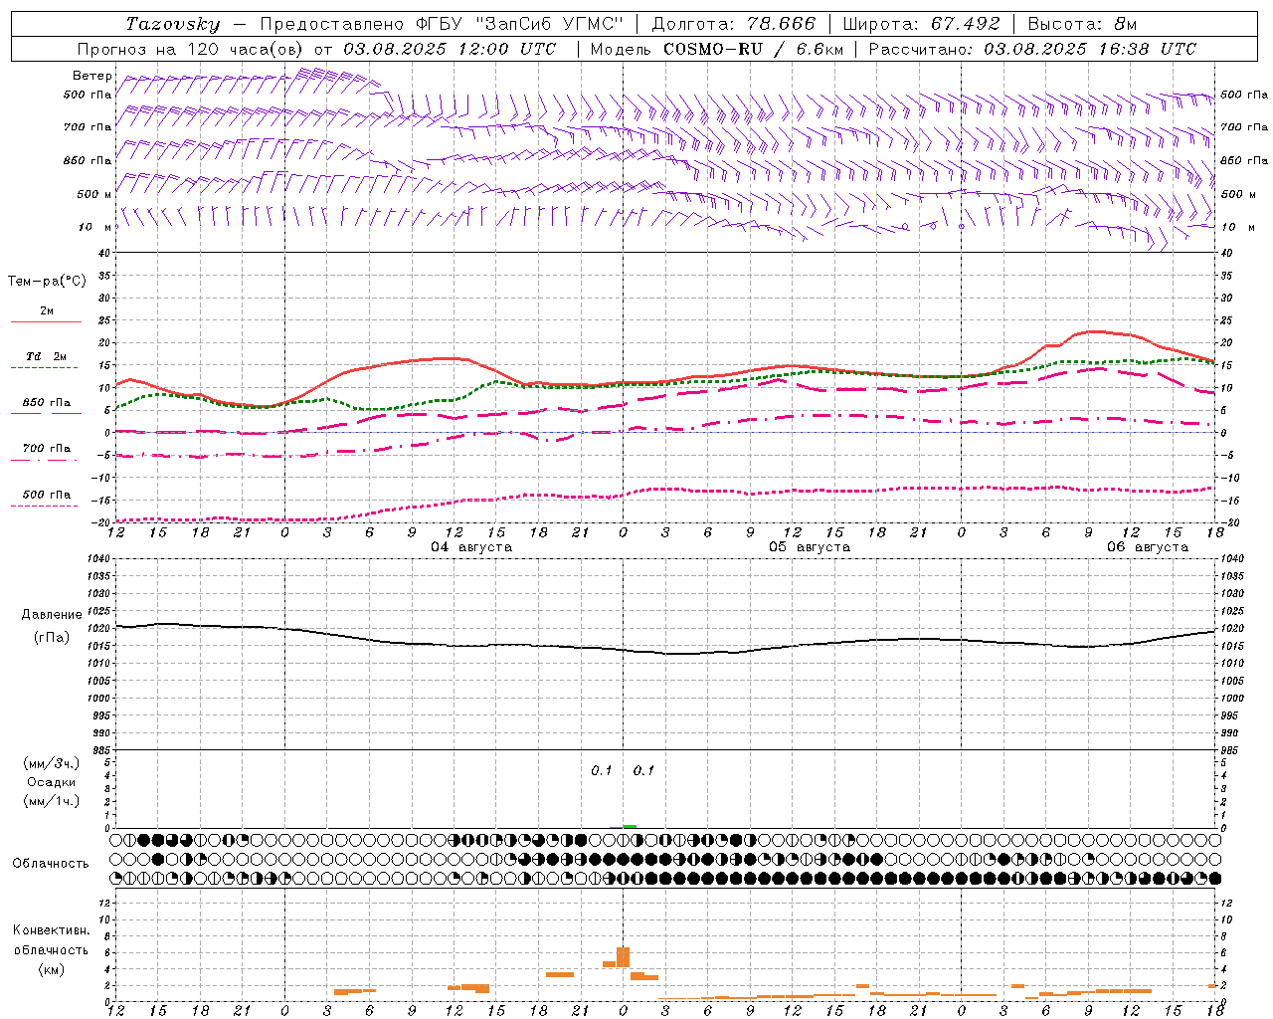Click the 04 августа date label

(471, 547)
